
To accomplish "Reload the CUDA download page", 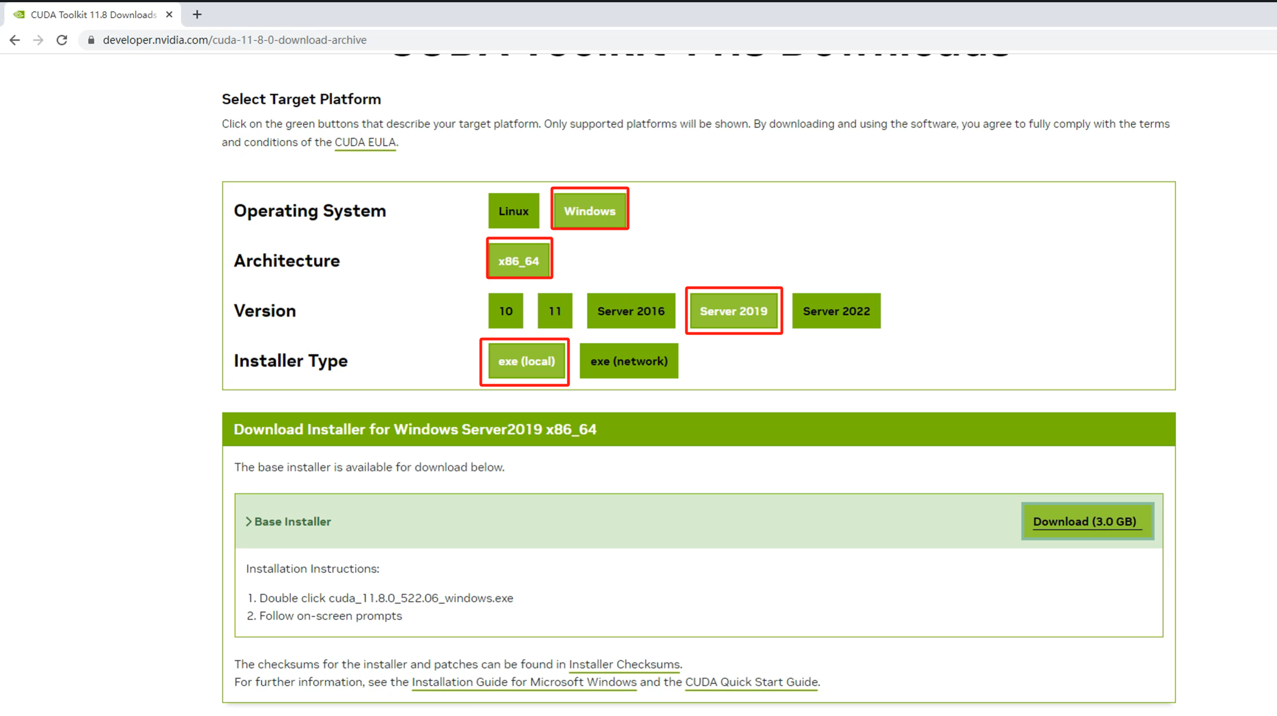I will [62, 40].
